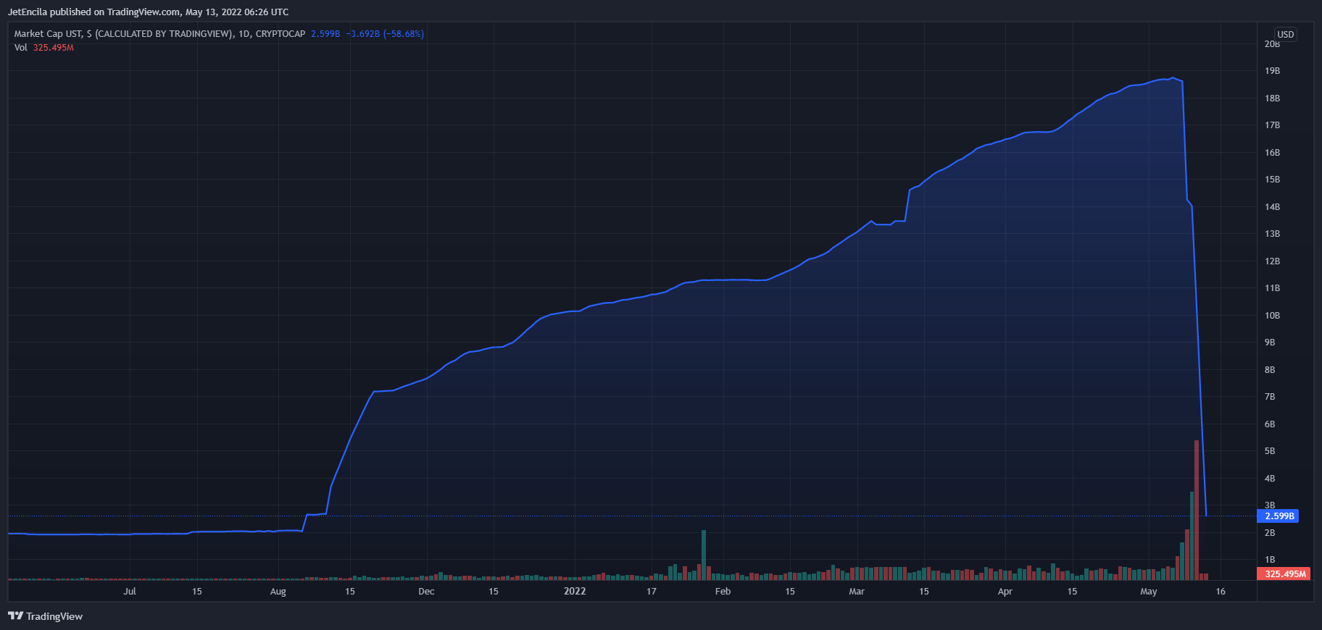Click the 14B price axis label
1322x630 pixels.
pos(1272,206)
